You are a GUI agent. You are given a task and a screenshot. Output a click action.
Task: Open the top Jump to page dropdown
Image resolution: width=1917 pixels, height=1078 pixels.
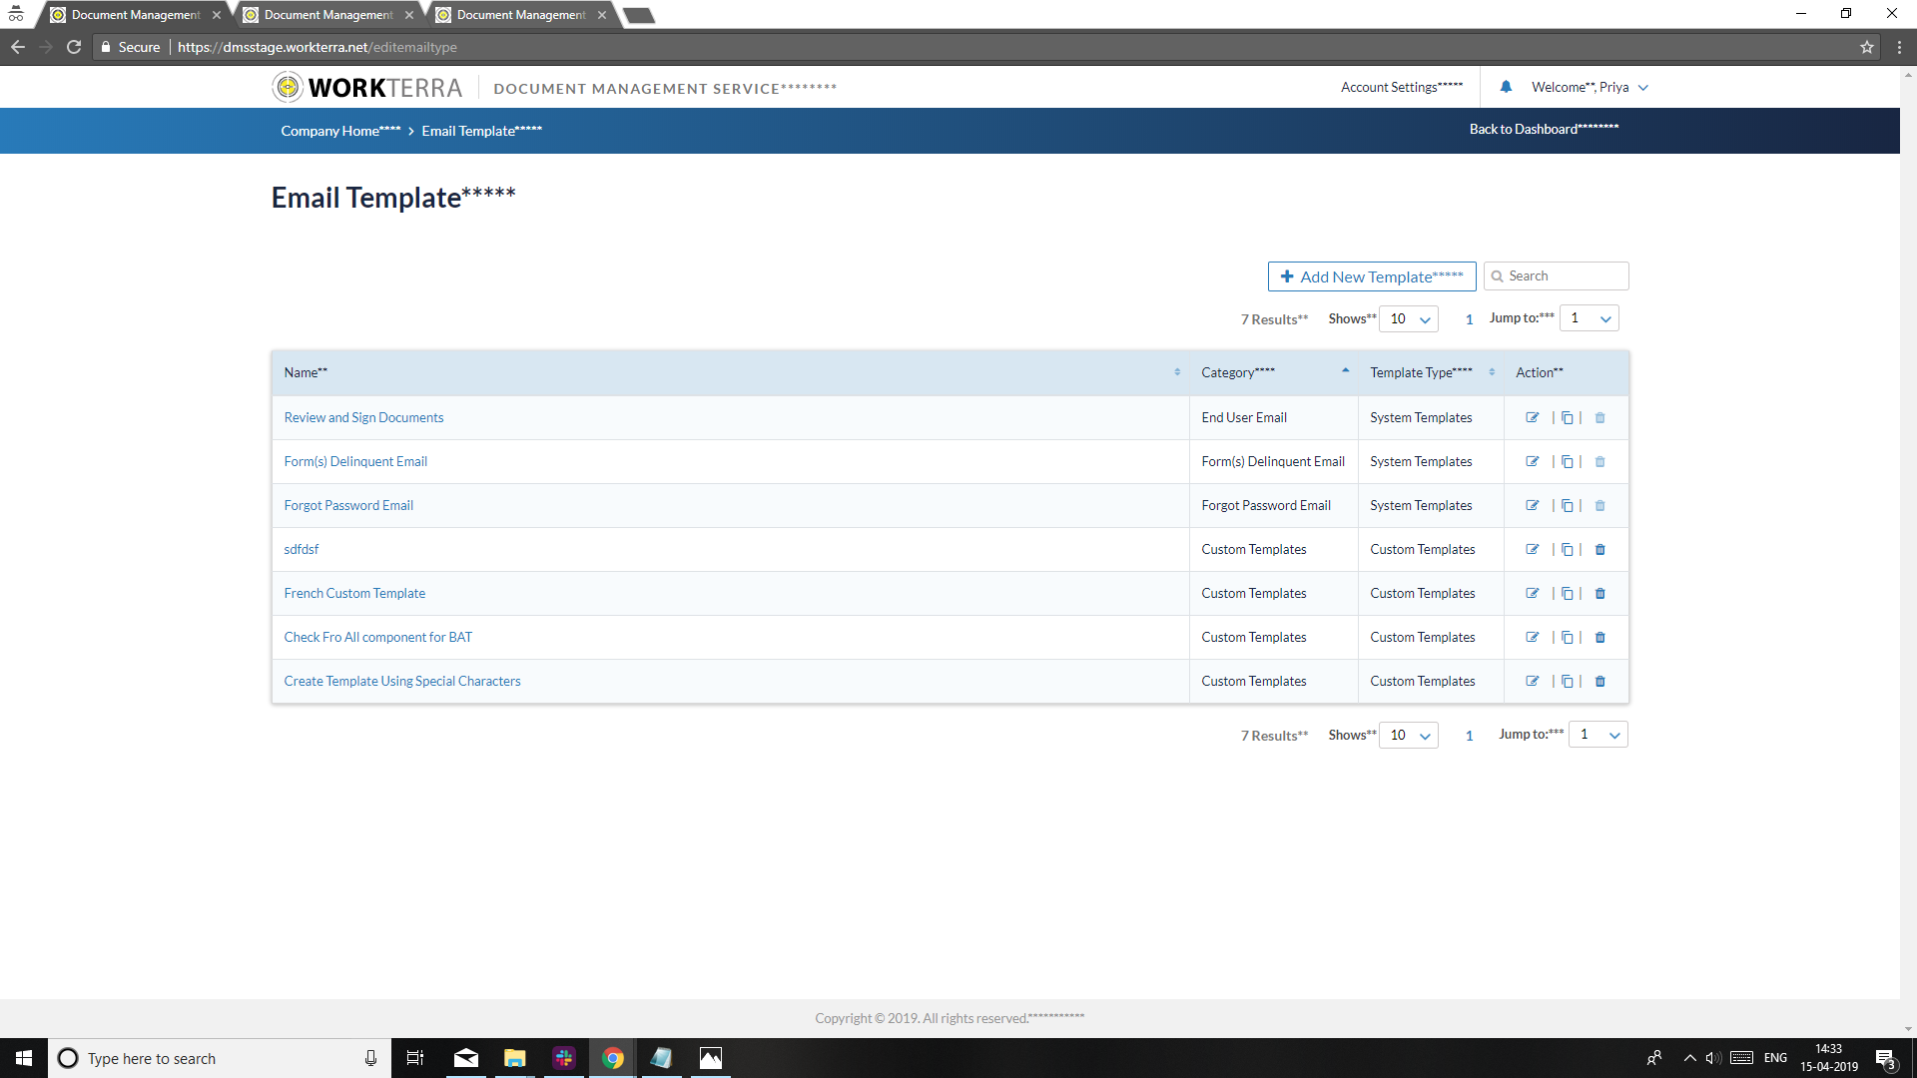click(1589, 318)
